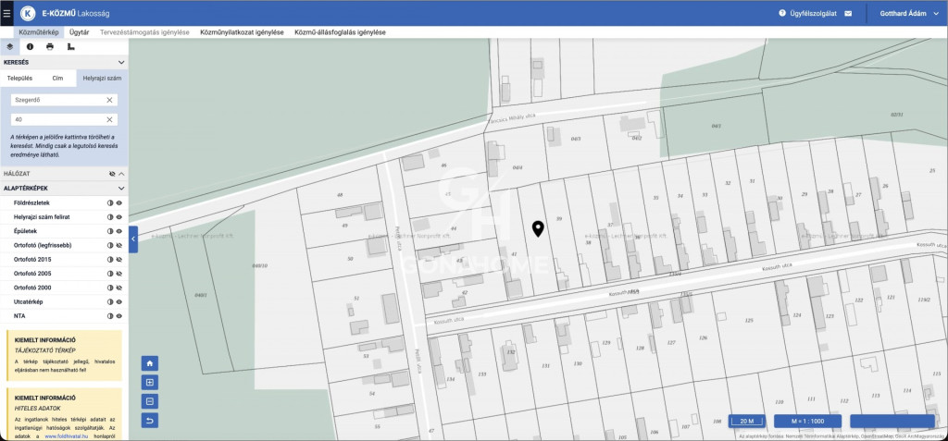Adjust opacity of Földrészletek layer
948x441 pixels.
(x=110, y=202)
